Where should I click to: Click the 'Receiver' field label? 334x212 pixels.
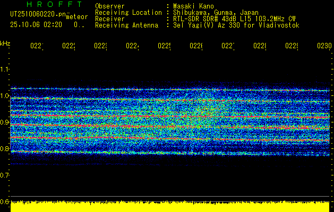coord(110,19)
